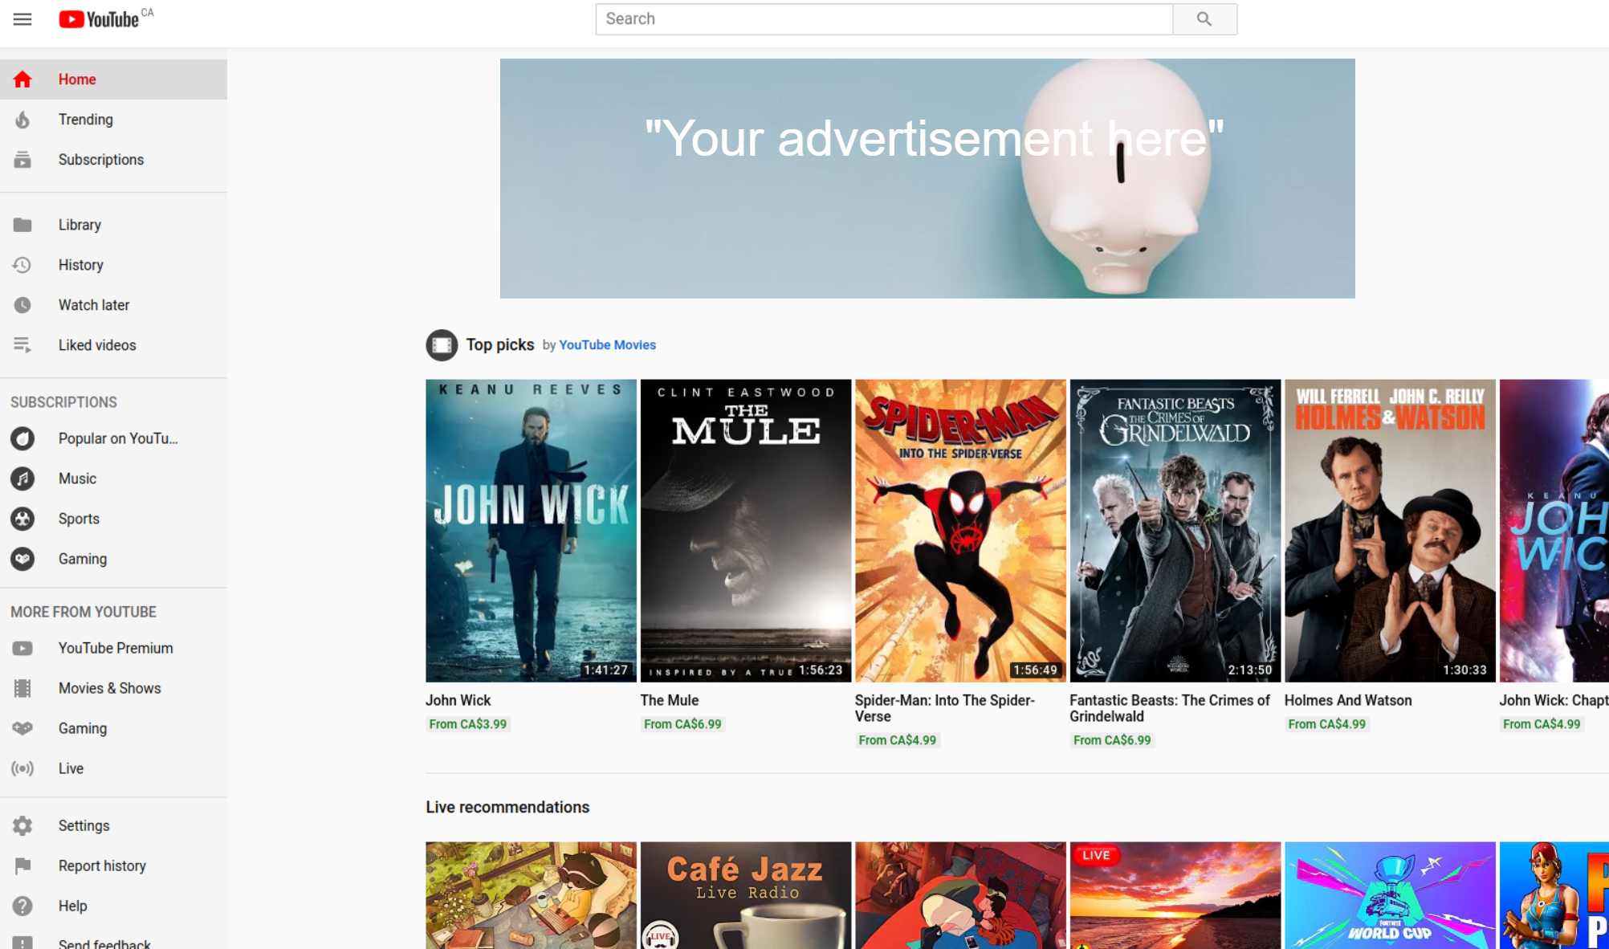
Task: Click Holmes And Watson price CA$4.99
Action: point(1327,724)
